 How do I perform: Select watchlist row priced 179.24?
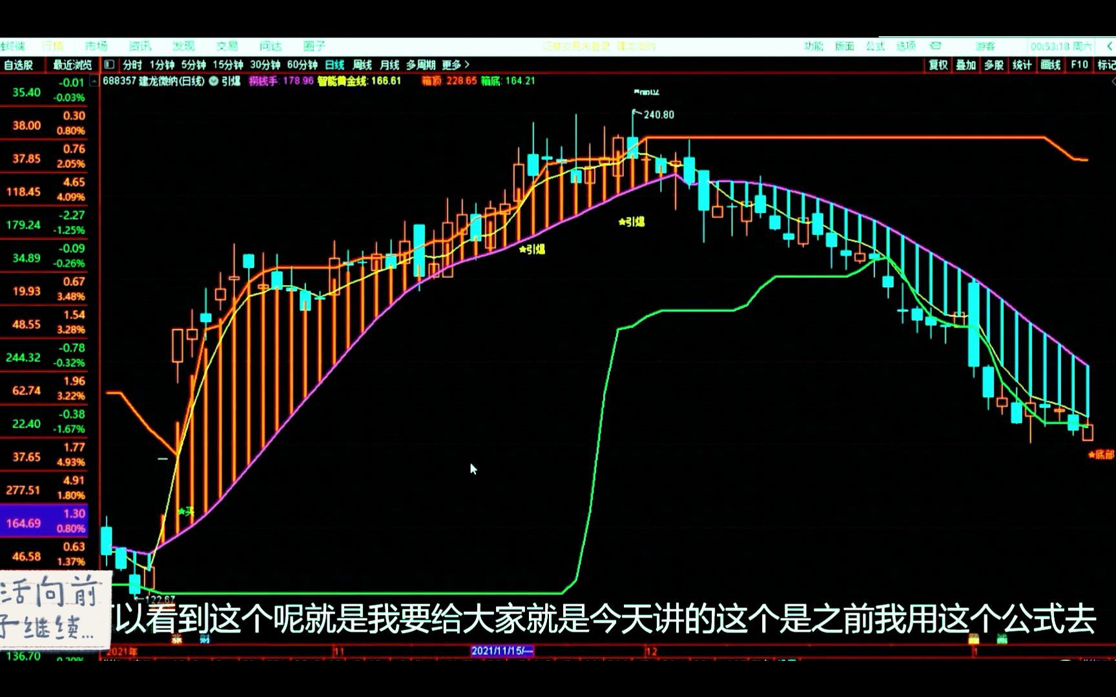[x=44, y=223]
